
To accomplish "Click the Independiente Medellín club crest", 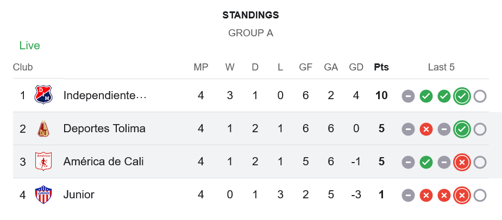I will click(43, 95).
